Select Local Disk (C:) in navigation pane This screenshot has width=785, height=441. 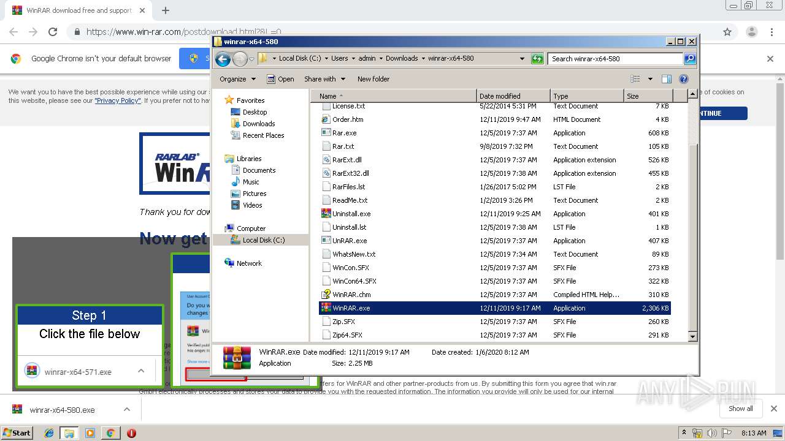pos(263,240)
